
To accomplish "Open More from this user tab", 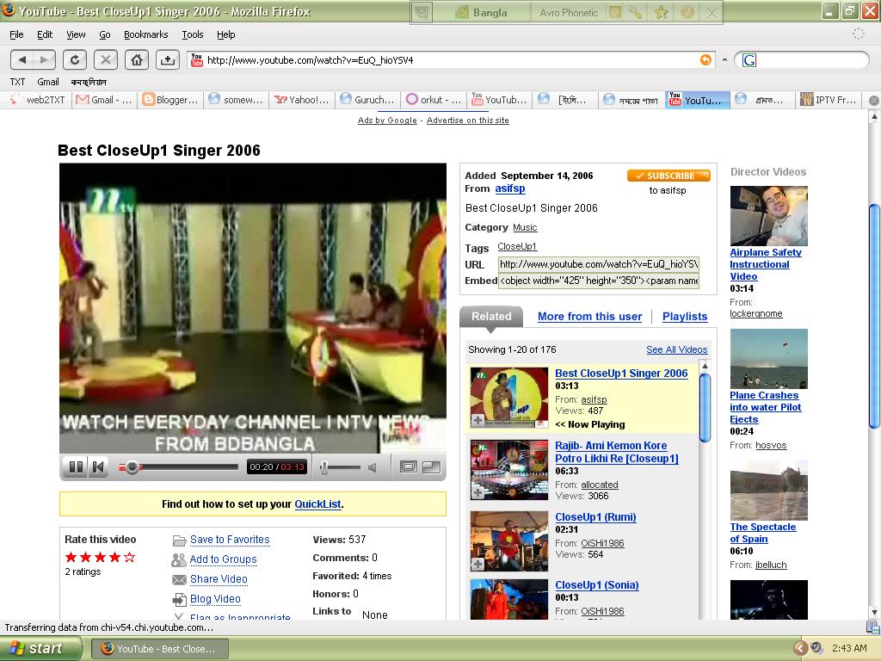I will pos(589,317).
